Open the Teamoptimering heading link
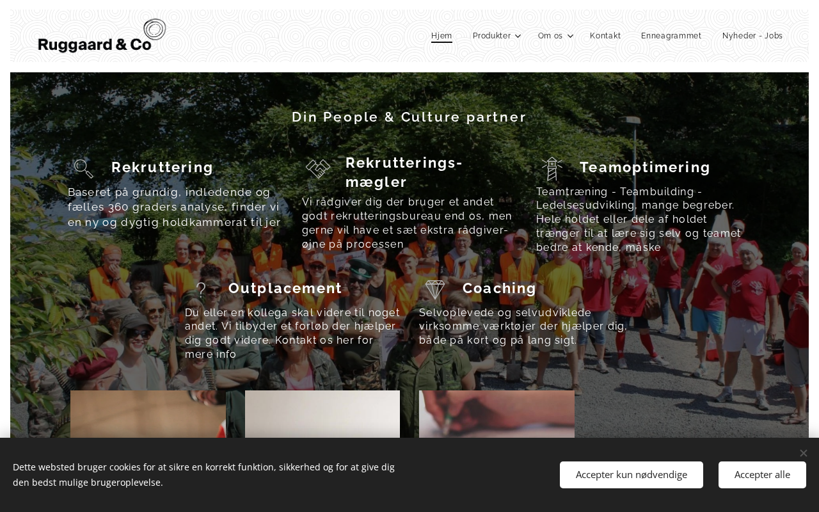This screenshot has height=512, width=819. coord(645,168)
